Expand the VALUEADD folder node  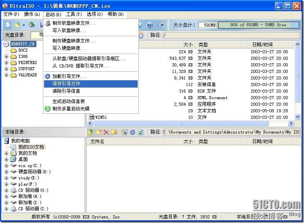pos(7,75)
